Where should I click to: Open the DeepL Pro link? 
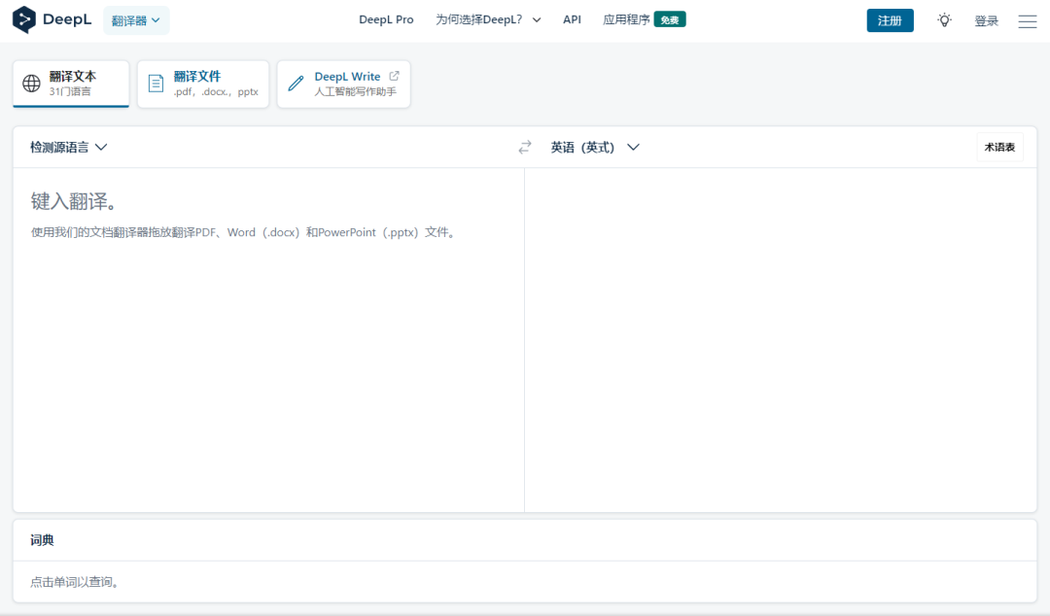tap(386, 20)
